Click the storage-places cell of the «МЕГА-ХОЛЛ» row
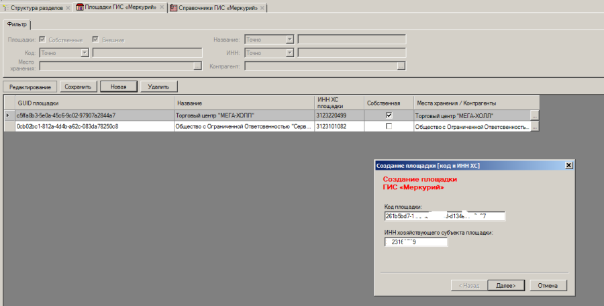The width and height of the screenshot is (604, 306). tap(472, 115)
